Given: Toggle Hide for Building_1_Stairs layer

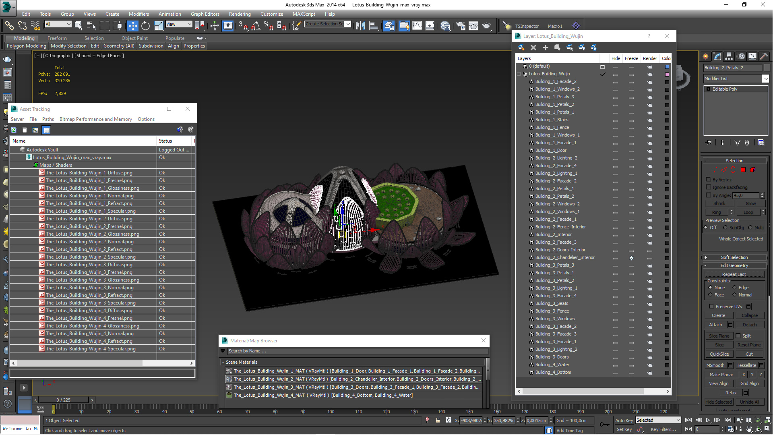Looking at the screenshot, I should (x=616, y=120).
